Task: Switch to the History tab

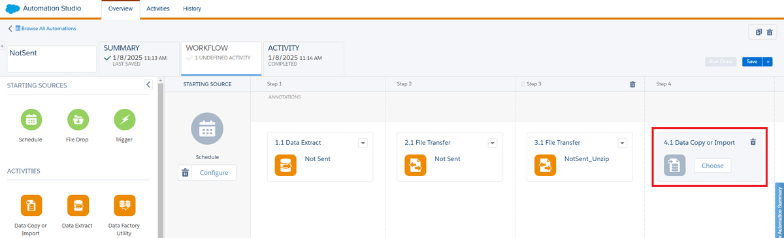Action: coord(192,9)
